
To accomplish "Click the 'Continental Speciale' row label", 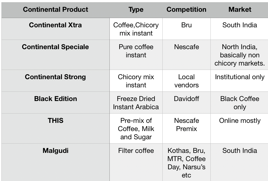I will pyautogui.click(x=55, y=47).
